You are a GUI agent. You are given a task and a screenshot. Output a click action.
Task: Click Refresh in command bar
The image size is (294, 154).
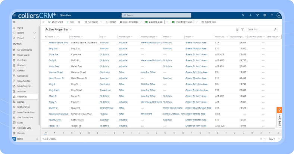111,22
